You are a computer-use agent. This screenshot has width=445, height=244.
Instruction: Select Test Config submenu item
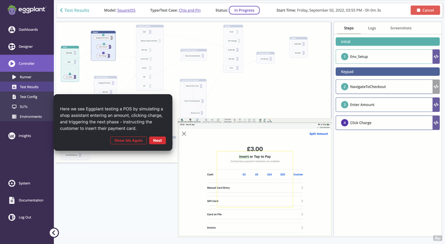[x=28, y=97]
